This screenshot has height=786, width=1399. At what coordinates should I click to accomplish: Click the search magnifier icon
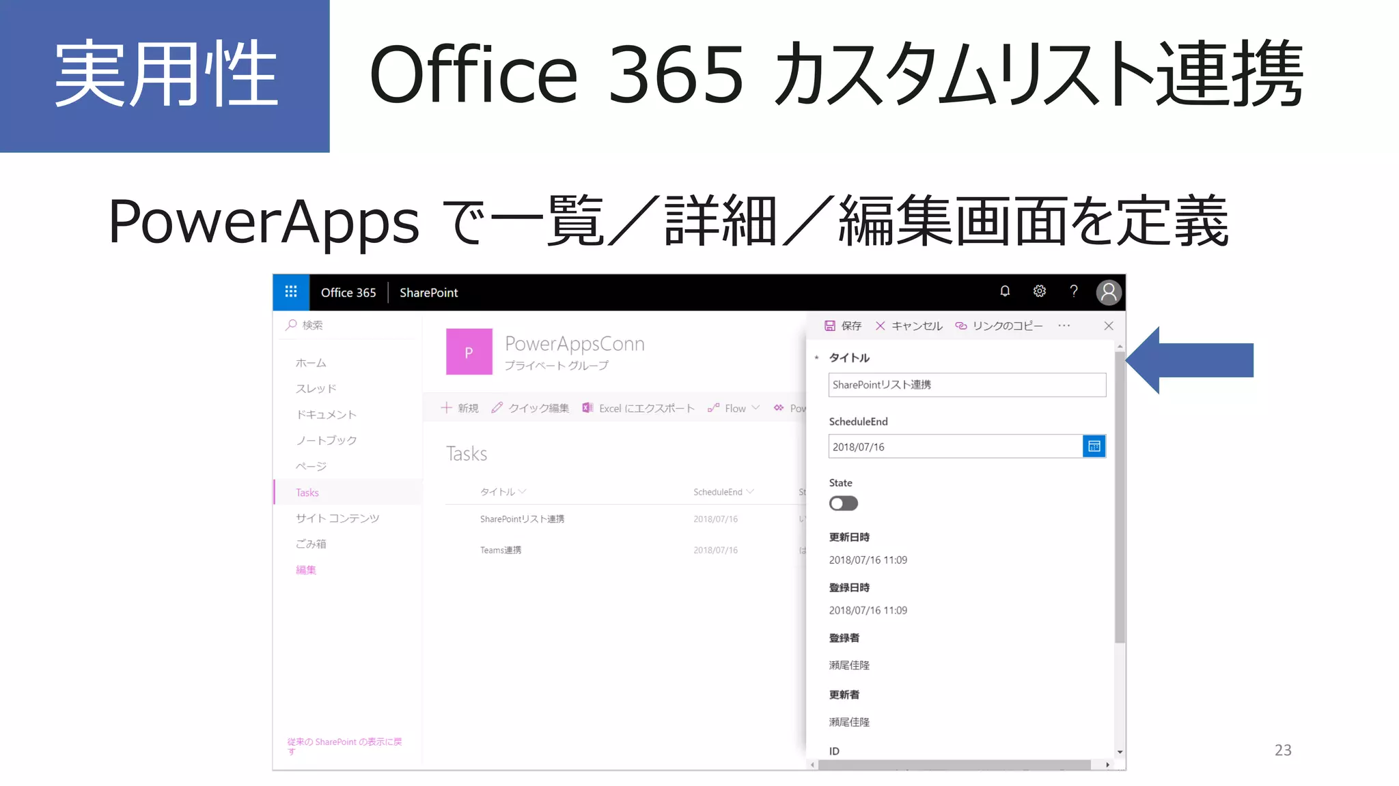[292, 325]
